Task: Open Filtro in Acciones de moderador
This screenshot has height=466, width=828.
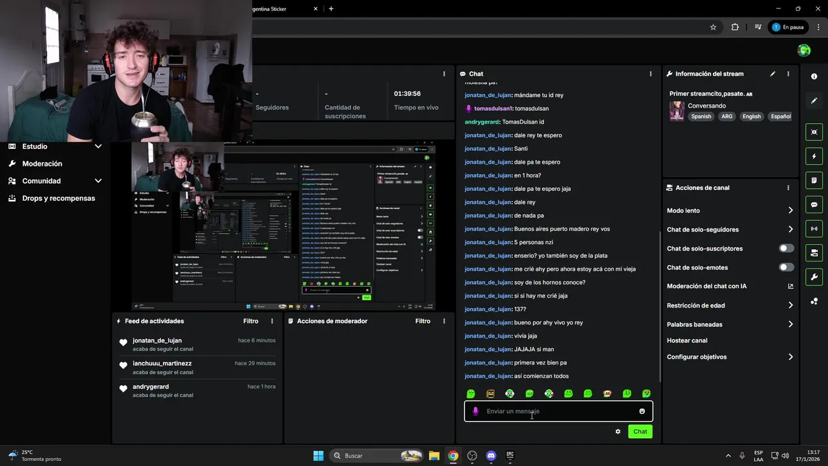Action: 423,321
